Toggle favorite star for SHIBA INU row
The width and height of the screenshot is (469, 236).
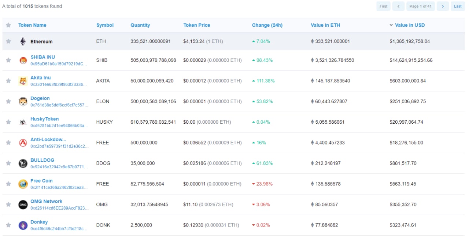[x=8, y=60]
